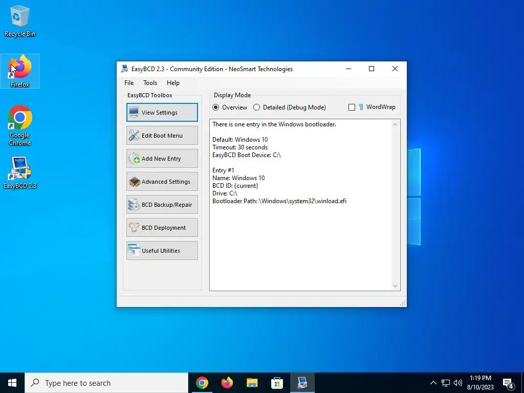Image resolution: width=524 pixels, height=393 pixels.
Task: Click 'Timeout: 30 seconds' text
Action: [x=240, y=147]
